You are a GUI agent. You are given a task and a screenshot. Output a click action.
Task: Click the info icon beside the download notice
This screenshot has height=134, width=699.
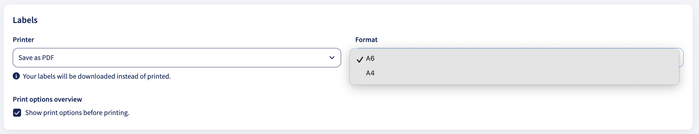pyautogui.click(x=16, y=76)
